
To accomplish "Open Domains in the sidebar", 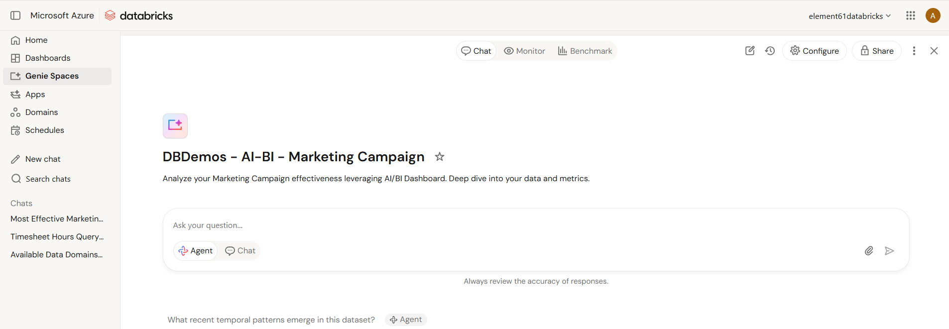I will [x=57, y=112].
